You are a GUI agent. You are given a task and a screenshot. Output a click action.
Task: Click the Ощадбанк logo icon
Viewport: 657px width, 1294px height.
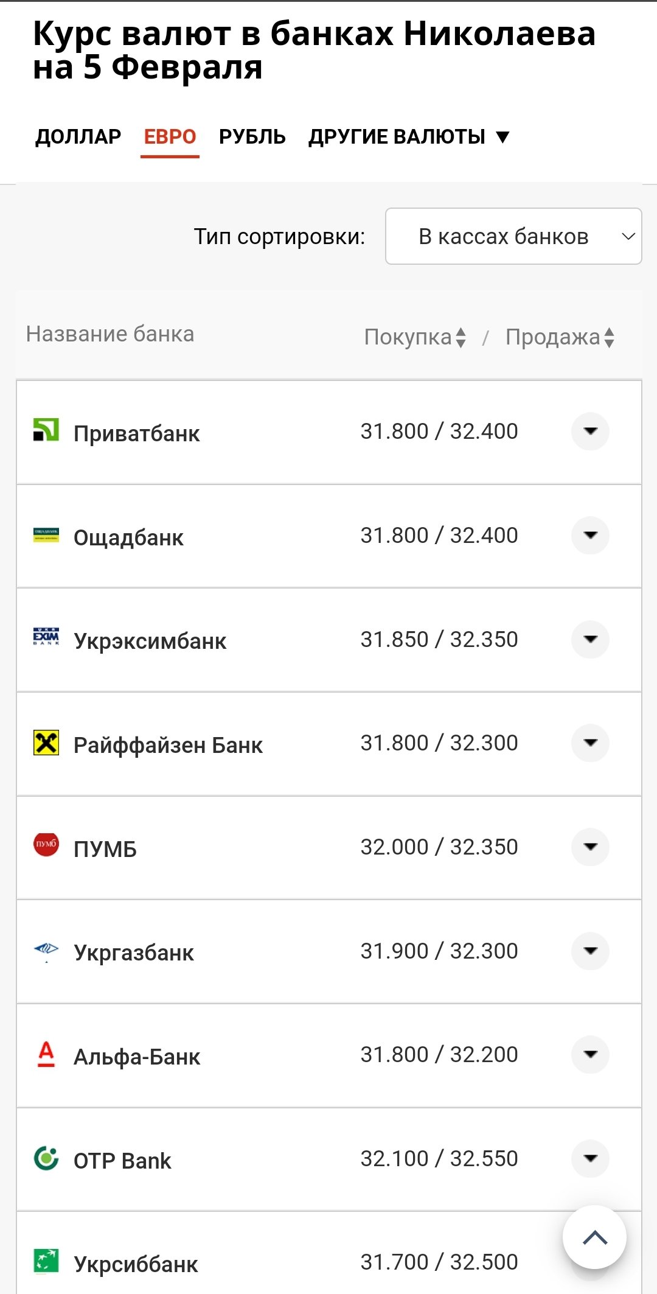(46, 535)
